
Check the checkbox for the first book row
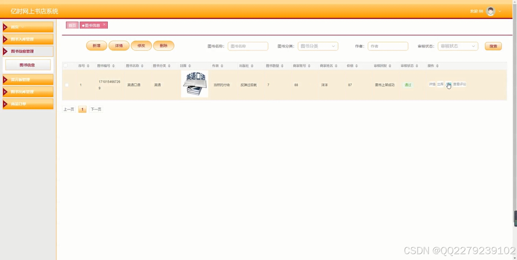click(x=66, y=85)
